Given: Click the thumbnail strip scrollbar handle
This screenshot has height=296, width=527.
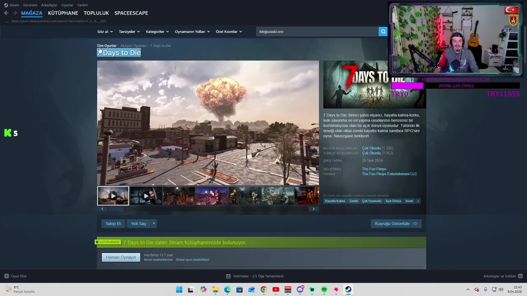Looking at the screenshot, I should tap(116, 209).
